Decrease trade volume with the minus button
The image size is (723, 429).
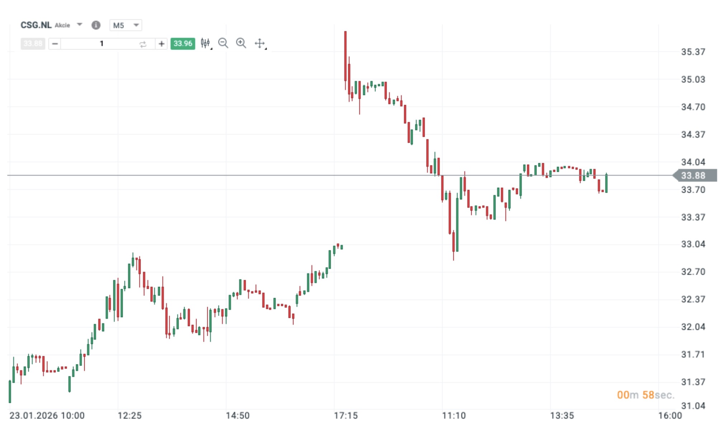pos(55,44)
